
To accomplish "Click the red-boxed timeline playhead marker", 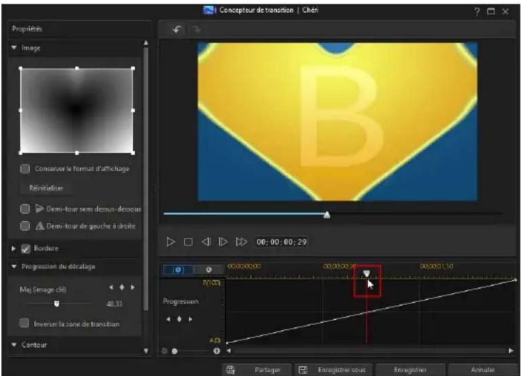I will (366, 274).
